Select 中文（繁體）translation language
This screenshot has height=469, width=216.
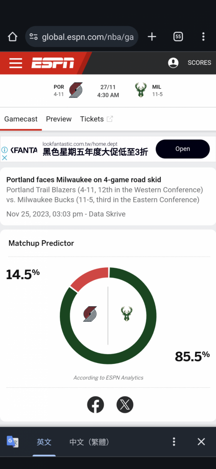(x=89, y=442)
